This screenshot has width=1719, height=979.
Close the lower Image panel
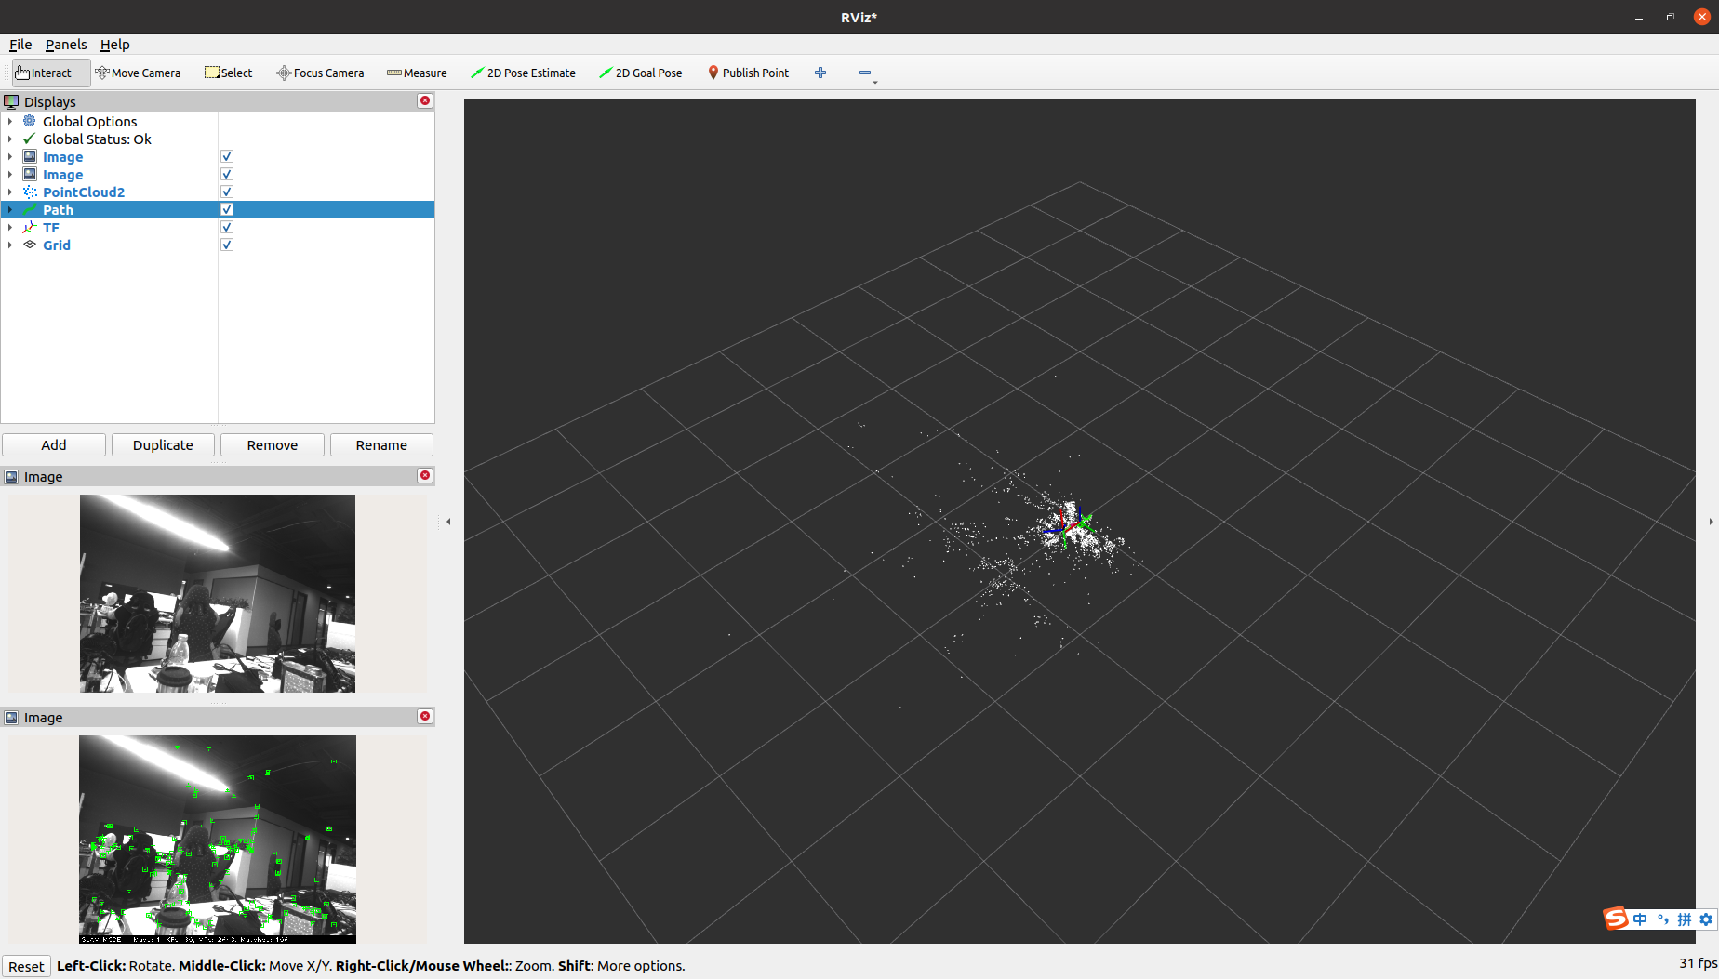[425, 716]
